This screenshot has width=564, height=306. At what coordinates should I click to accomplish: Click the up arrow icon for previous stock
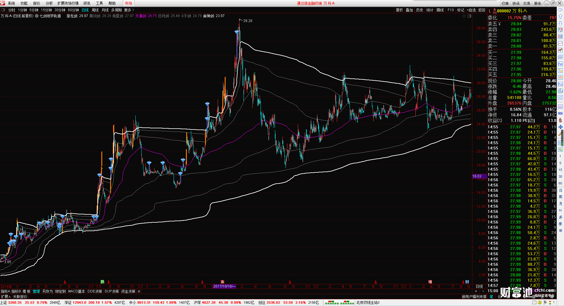click(x=560, y=16)
